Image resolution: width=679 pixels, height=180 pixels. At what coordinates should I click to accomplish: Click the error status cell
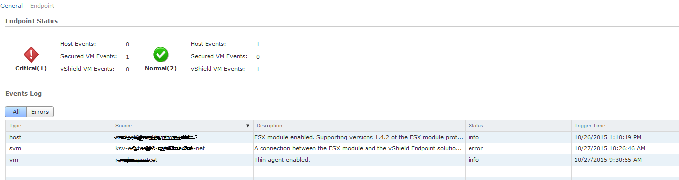475,148
